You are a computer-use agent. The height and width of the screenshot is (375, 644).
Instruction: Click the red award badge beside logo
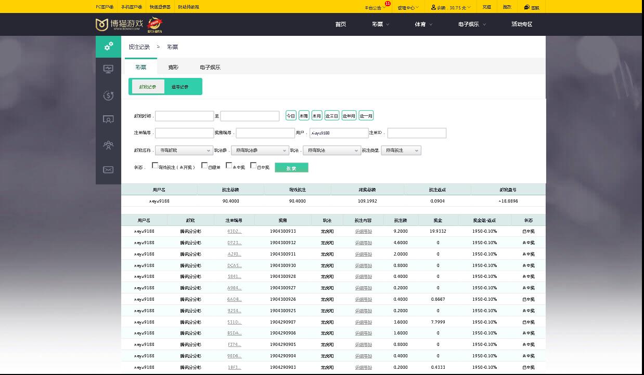[x=155, y=24]
